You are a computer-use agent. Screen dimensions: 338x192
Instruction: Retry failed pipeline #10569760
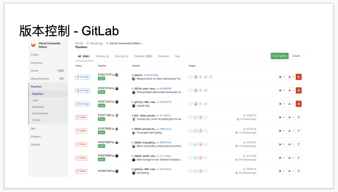pos(299,171)
